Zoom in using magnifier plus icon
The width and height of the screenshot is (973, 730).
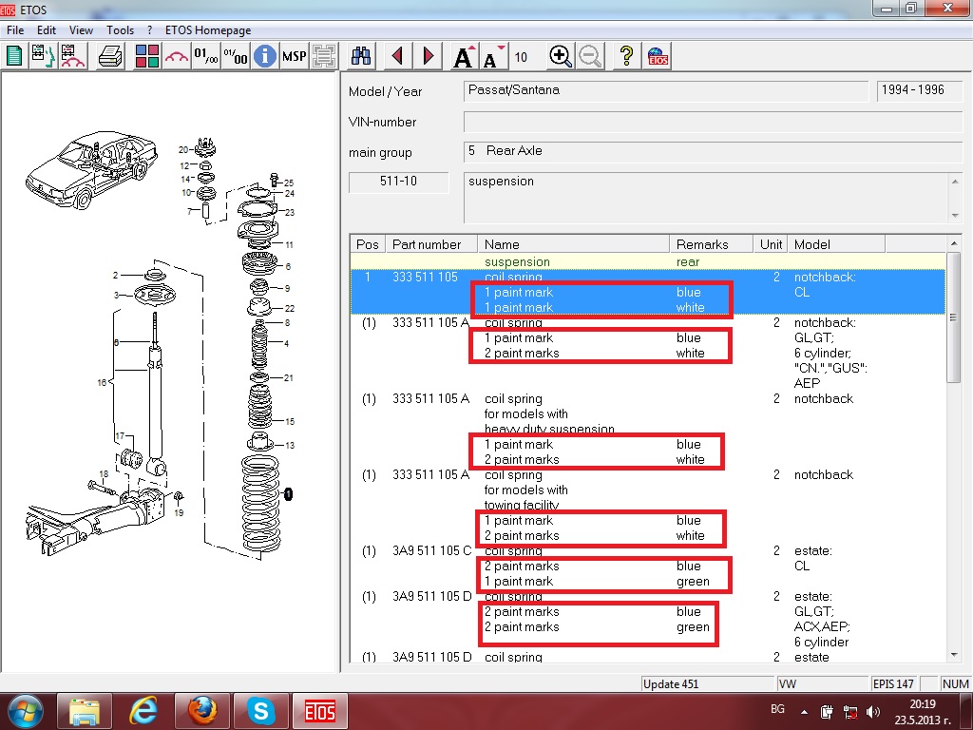pyautogui.click(x=561, y=56)
